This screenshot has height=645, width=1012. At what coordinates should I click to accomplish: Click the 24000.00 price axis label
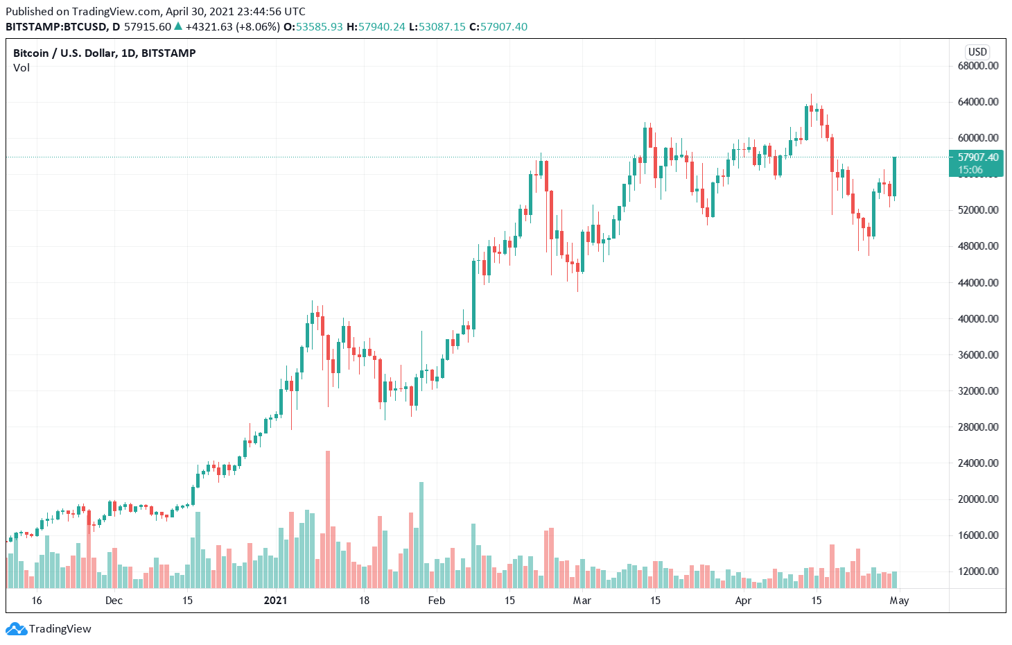pyautogui.click(x=978, y=463)
